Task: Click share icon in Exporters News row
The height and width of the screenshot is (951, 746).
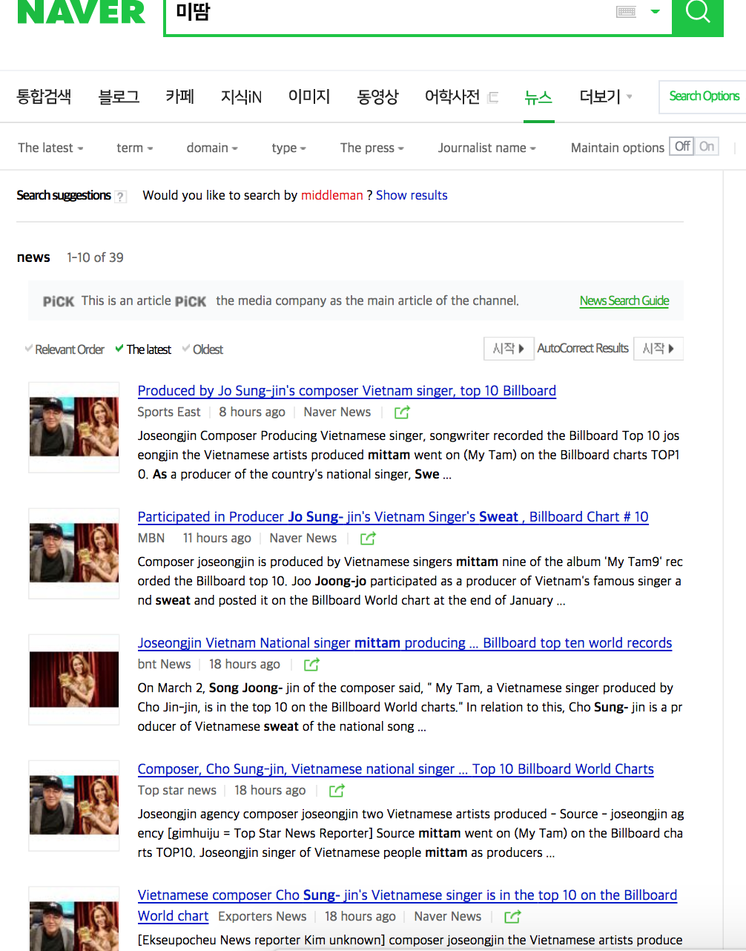Action: pyautogui.click(x=512, y=917)
